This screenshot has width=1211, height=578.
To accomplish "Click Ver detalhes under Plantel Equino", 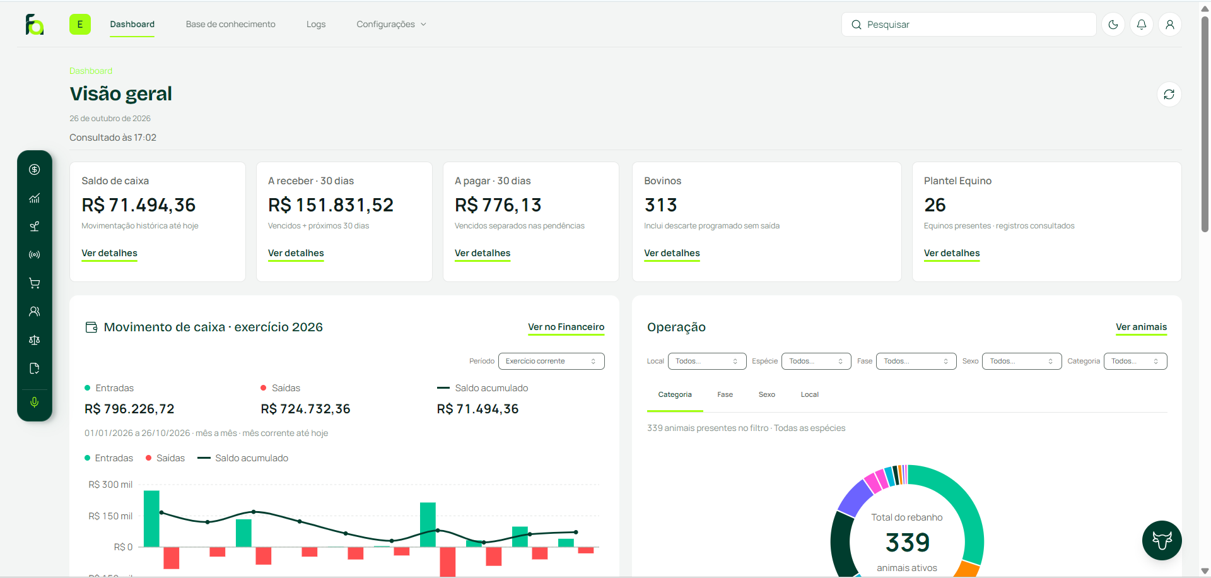I will point(952,254).
